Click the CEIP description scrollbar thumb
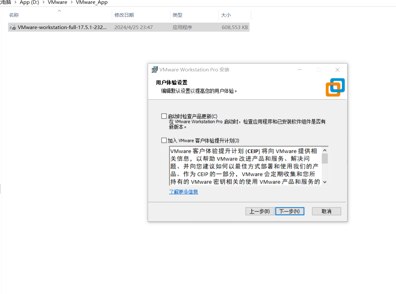Viewport: 396px width, 294px height. [325, 159]
